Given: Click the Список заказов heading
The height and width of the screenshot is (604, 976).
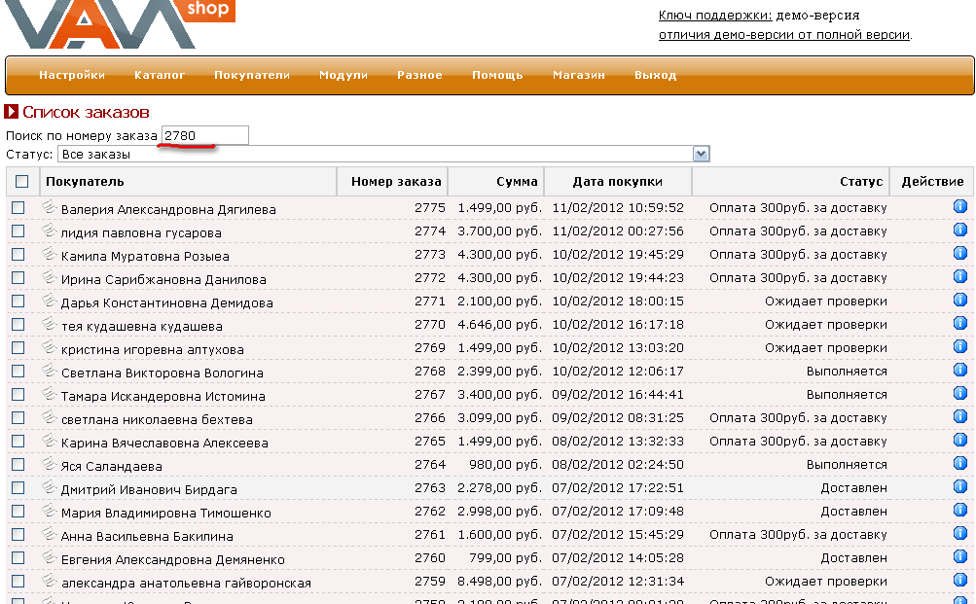Looking at the screenshot, I should coord(86,112).
